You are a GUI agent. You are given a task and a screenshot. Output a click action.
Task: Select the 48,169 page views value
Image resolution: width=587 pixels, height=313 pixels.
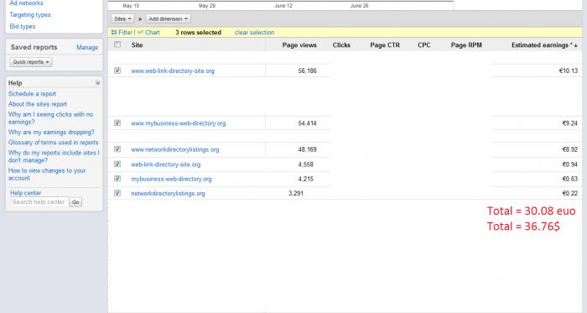308,149
